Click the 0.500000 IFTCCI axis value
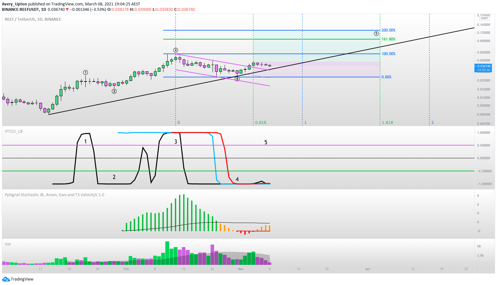497x285 pixels. tap(484, 146)
